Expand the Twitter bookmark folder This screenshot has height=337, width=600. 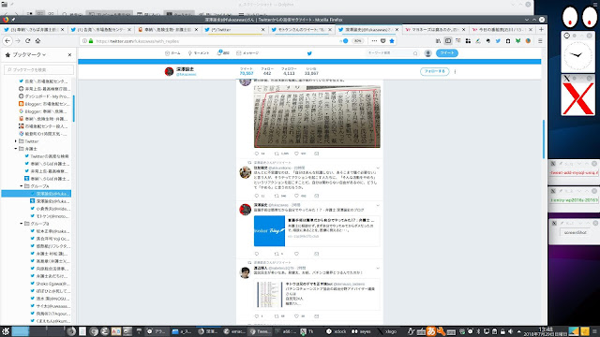tap(16, 141)
